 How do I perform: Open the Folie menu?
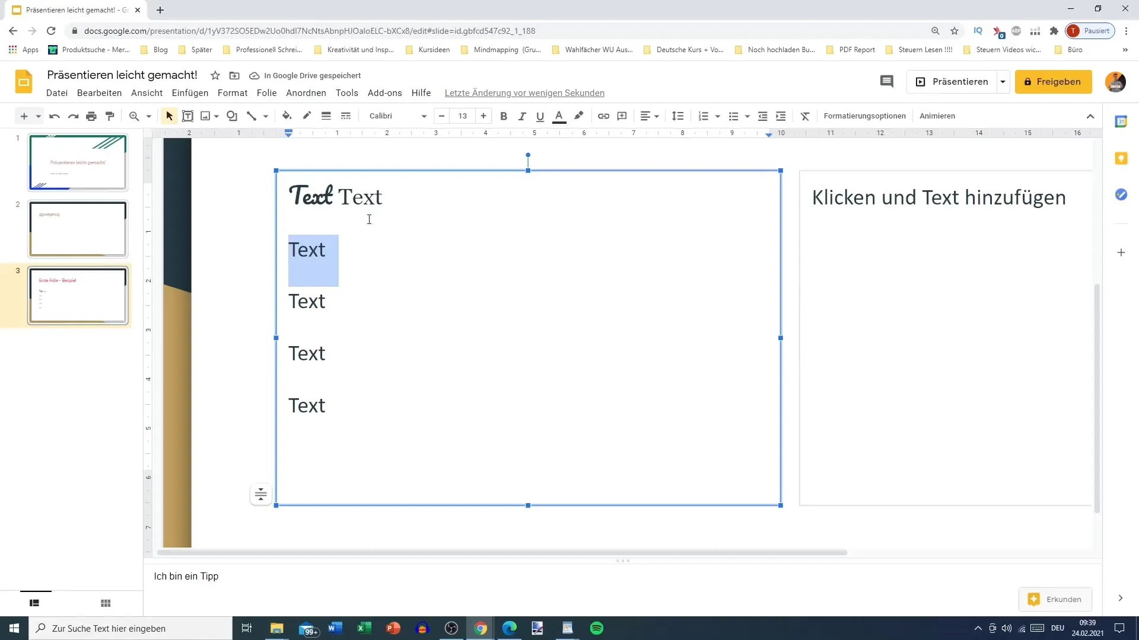tap(266, 93)
